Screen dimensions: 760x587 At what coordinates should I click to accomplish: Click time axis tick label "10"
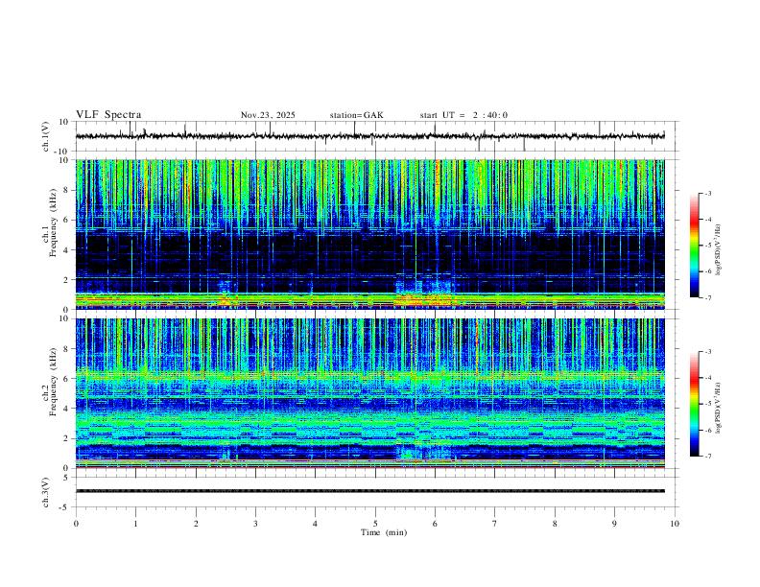pyautogui.click(x=675, y=524)
